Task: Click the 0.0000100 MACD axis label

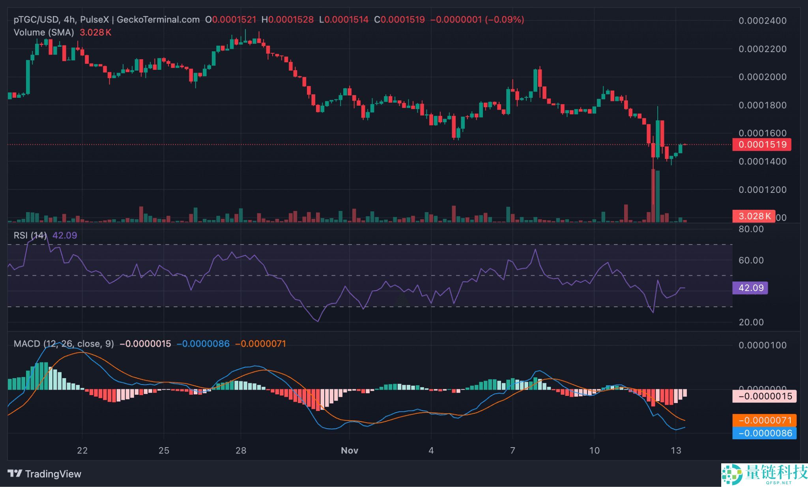Action: [x=763, y=345]
